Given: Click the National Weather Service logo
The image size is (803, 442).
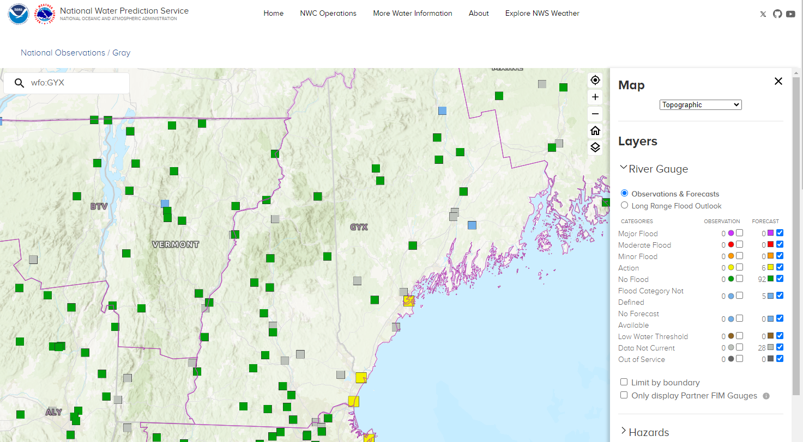Looking at the screenshot, I should coord(45,14).
